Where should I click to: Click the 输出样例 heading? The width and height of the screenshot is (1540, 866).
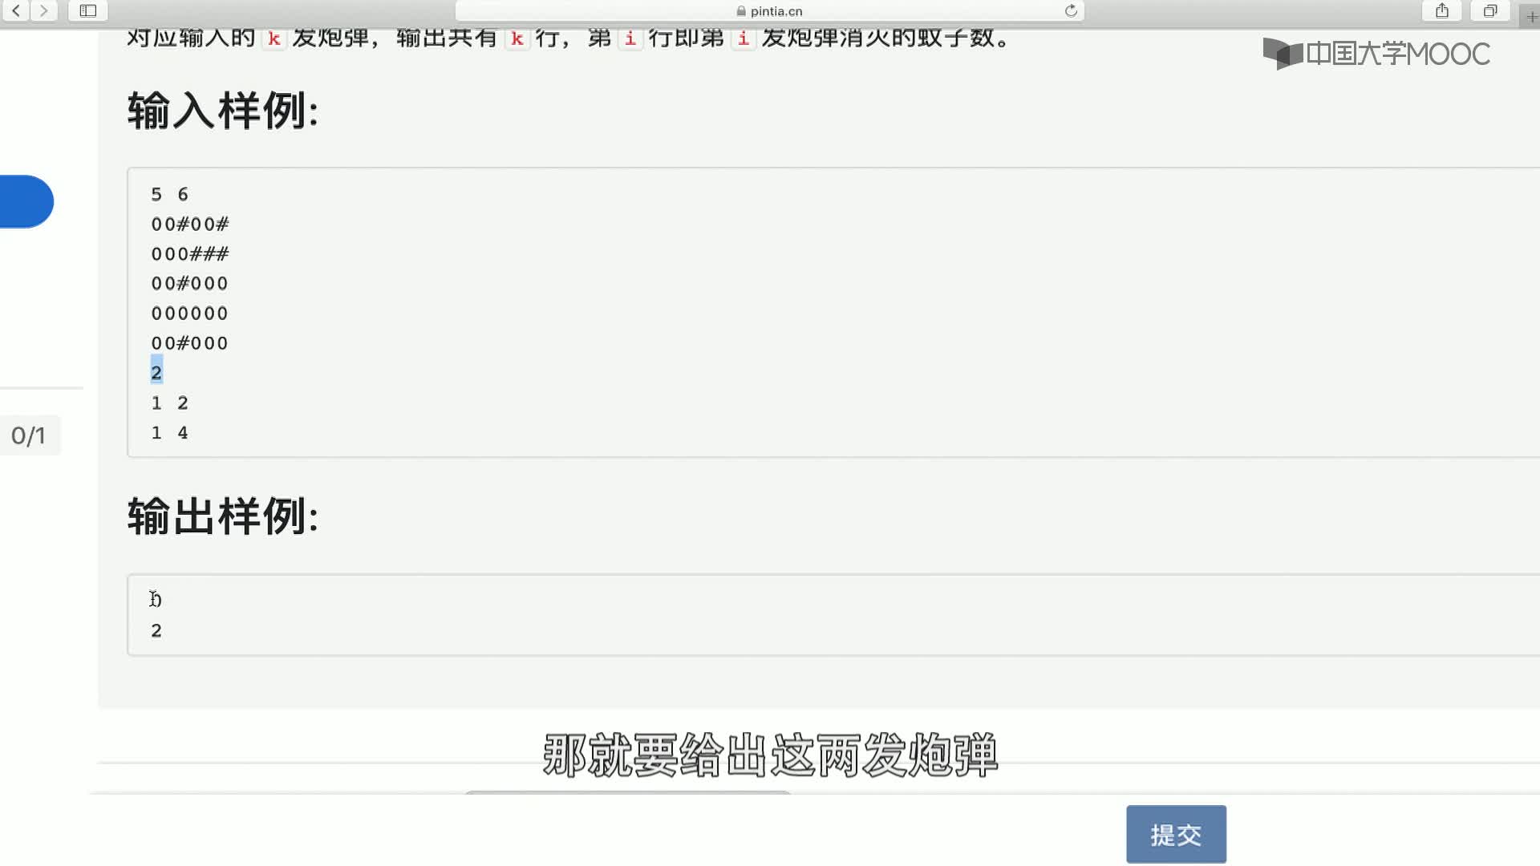point(223,516)
